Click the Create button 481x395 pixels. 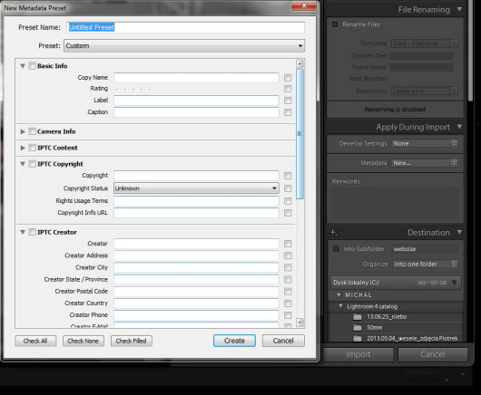point(234,341)
